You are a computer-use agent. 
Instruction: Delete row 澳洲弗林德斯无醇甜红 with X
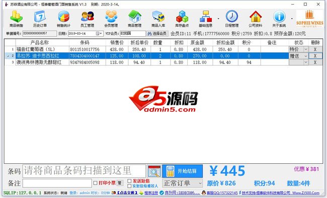315,62
